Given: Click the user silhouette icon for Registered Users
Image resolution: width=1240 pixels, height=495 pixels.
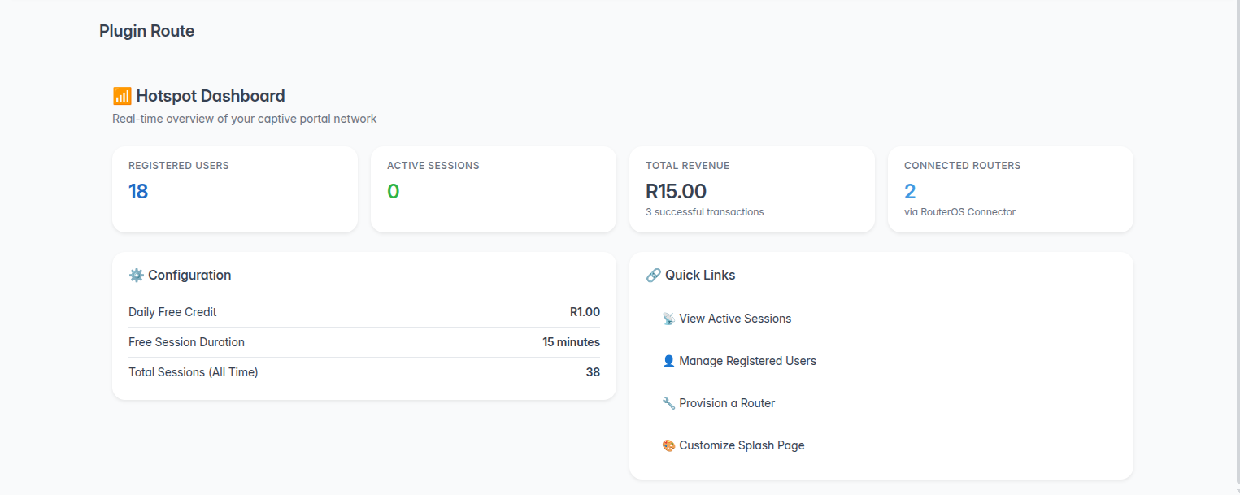Looking at the screenshot, I should pyautogui.click(x=668, y=361).
